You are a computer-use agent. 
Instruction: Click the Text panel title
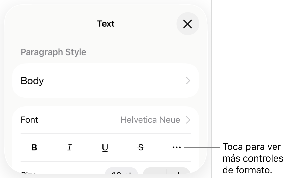pos(106,24)
